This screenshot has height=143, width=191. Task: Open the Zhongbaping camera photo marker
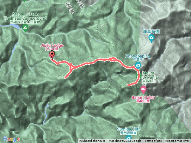pos(138,66)
